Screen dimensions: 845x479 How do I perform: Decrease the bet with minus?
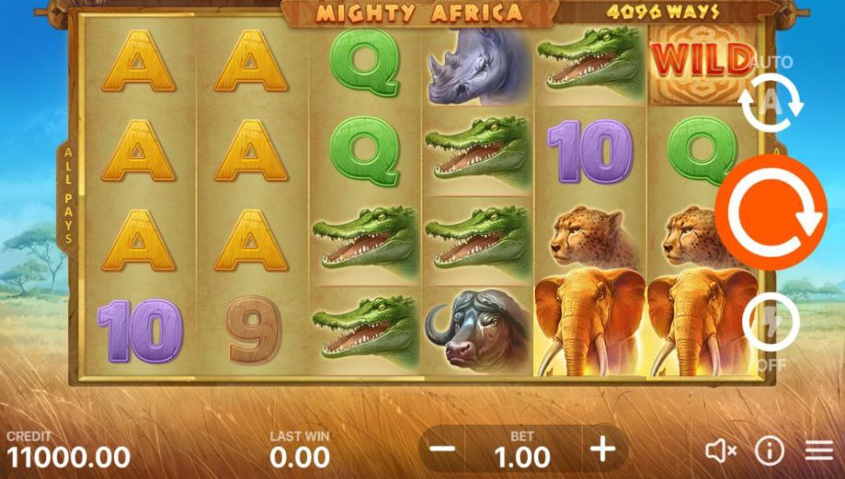pos(444,449)
